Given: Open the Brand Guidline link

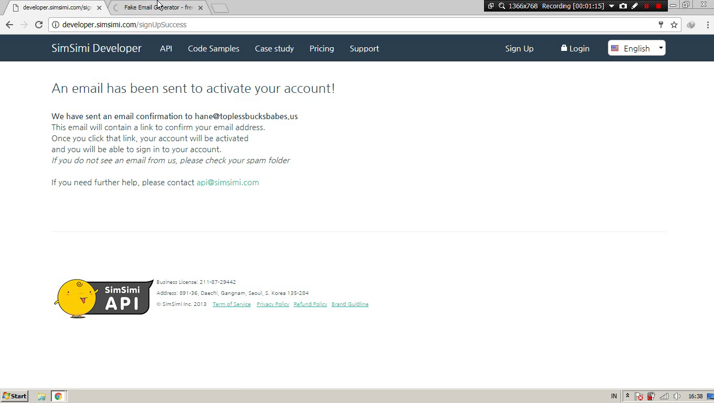Looking at the screenshot, I should click(x=350, y=304).
